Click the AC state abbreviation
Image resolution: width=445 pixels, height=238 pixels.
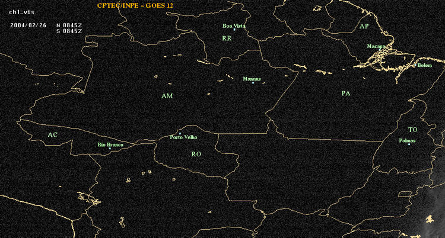pos(52,135)
